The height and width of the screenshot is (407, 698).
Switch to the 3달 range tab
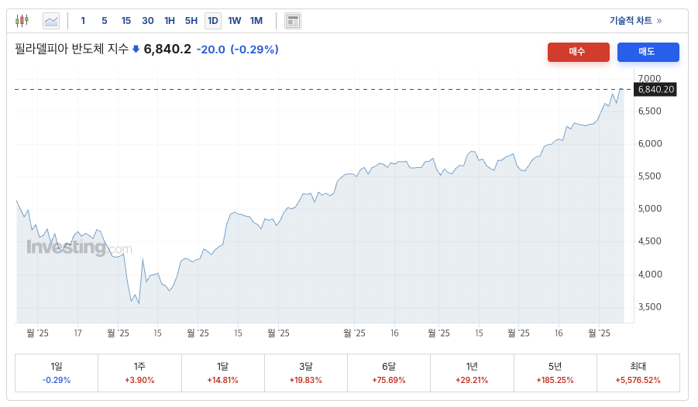pos(306,373)
